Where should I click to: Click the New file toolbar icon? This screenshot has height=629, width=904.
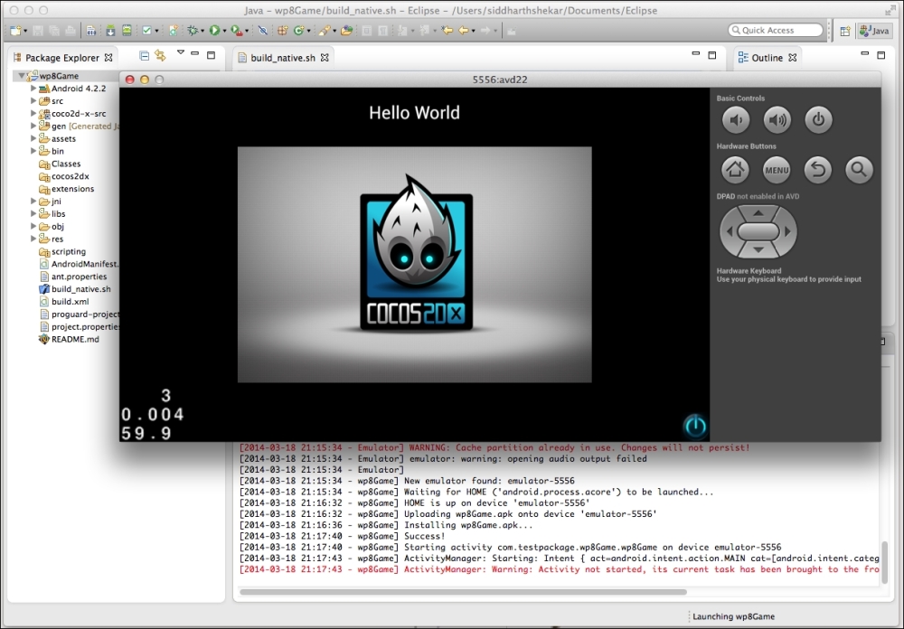point(15,31)
